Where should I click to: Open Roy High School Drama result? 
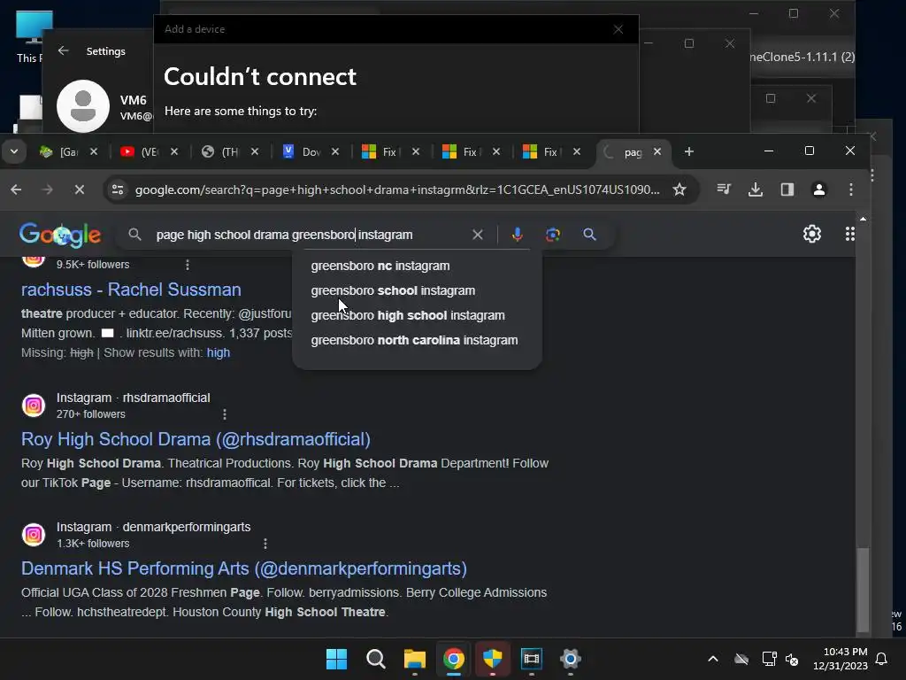coord(196,439)
